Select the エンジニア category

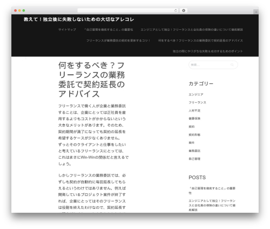click(196, 94)
